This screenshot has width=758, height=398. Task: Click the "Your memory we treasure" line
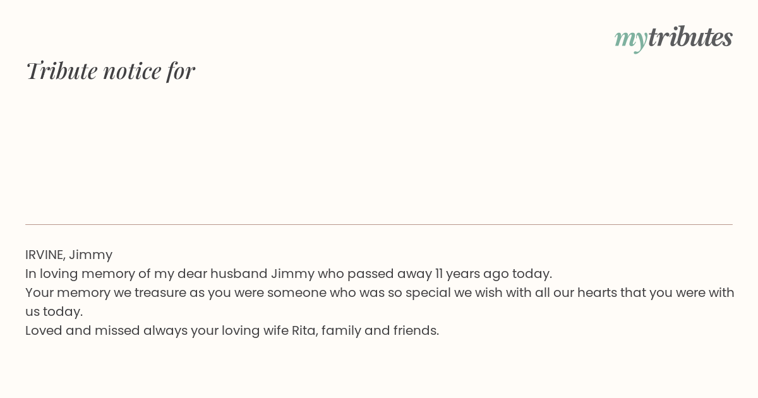(x=380, y=292)
